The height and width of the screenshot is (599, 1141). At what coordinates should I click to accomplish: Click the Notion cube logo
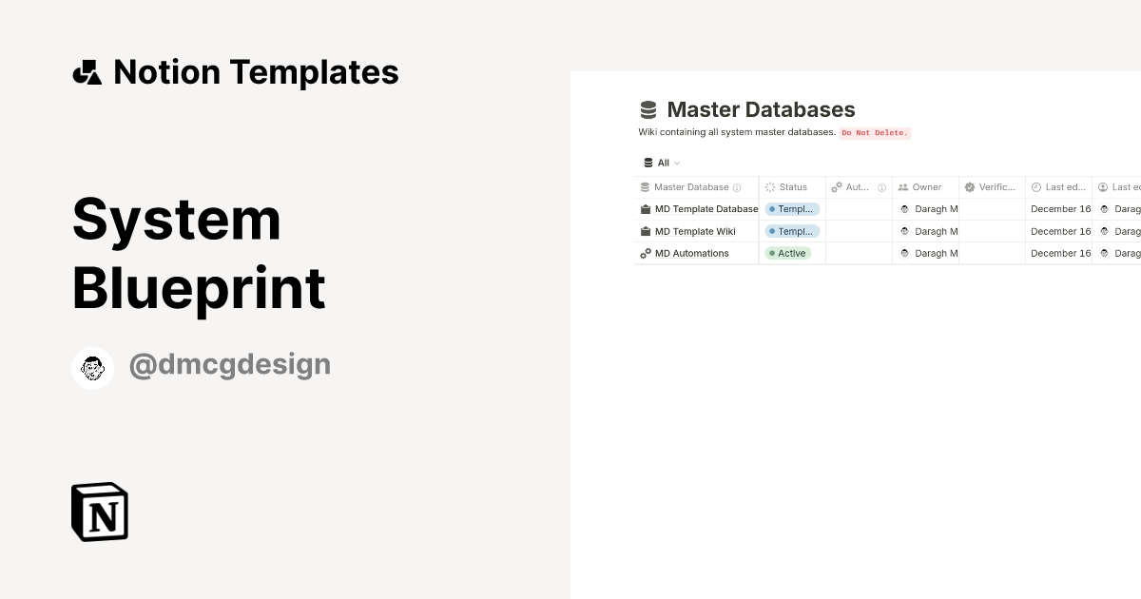100,512
